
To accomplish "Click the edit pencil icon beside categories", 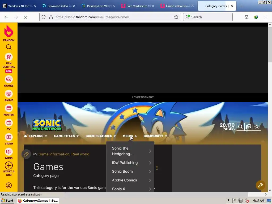I will 26,154.
